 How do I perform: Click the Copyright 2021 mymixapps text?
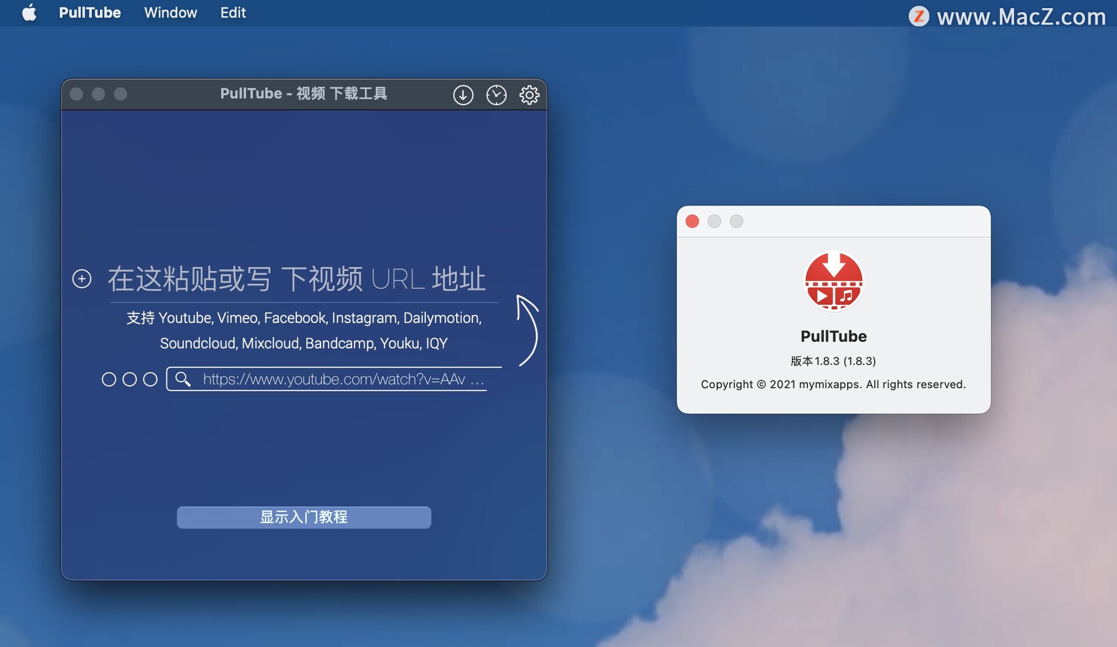pos(833,384)
